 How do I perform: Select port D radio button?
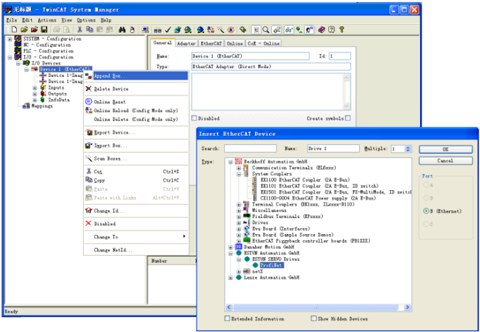(x=426, y=198)
